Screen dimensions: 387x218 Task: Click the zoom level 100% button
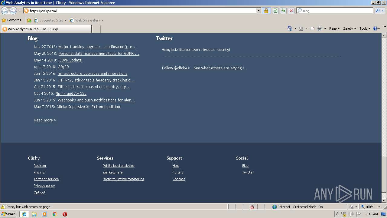point(367,207)
